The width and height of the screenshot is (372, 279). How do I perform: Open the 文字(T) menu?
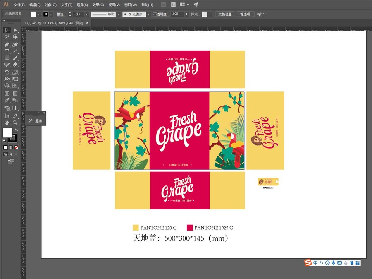pos(67,5)
